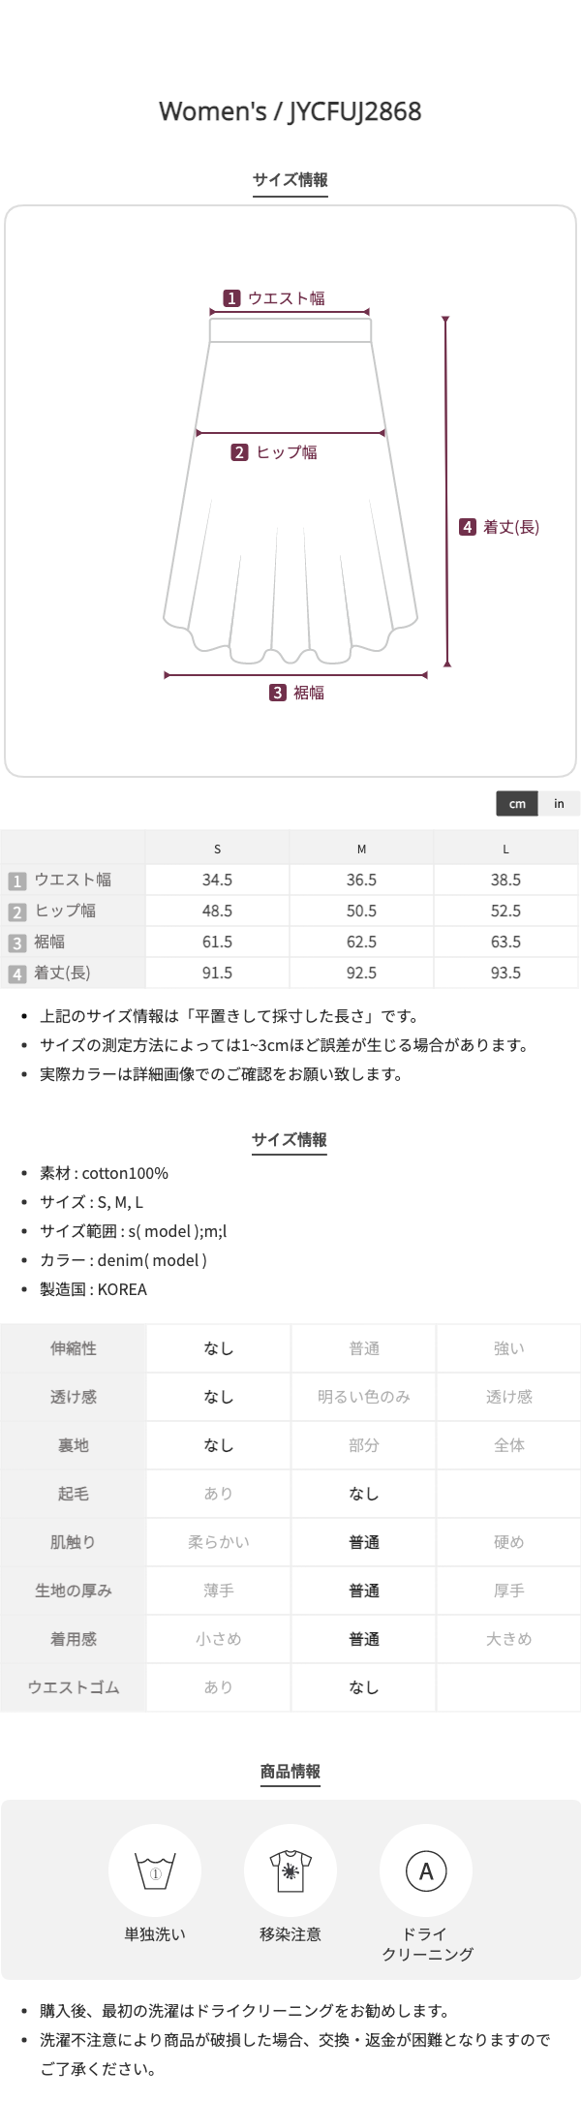Image resolution: width=581 pixels, height=2101 pixels.
Task: Click the ウエストゴム row label
Action: click(x=74, y=1686)
